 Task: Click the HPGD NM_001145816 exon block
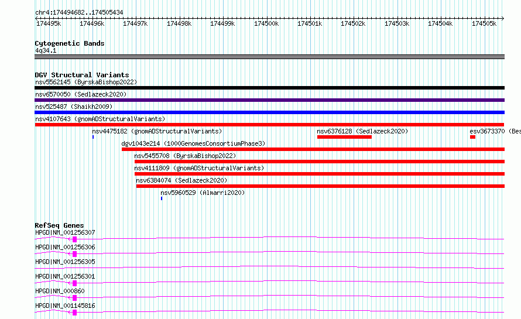pos(74,313)
